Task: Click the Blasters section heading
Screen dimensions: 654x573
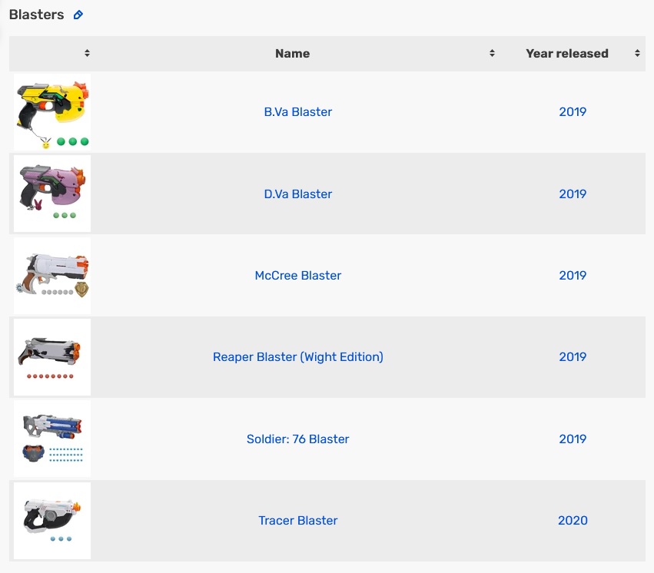Action: coord(37,15)
